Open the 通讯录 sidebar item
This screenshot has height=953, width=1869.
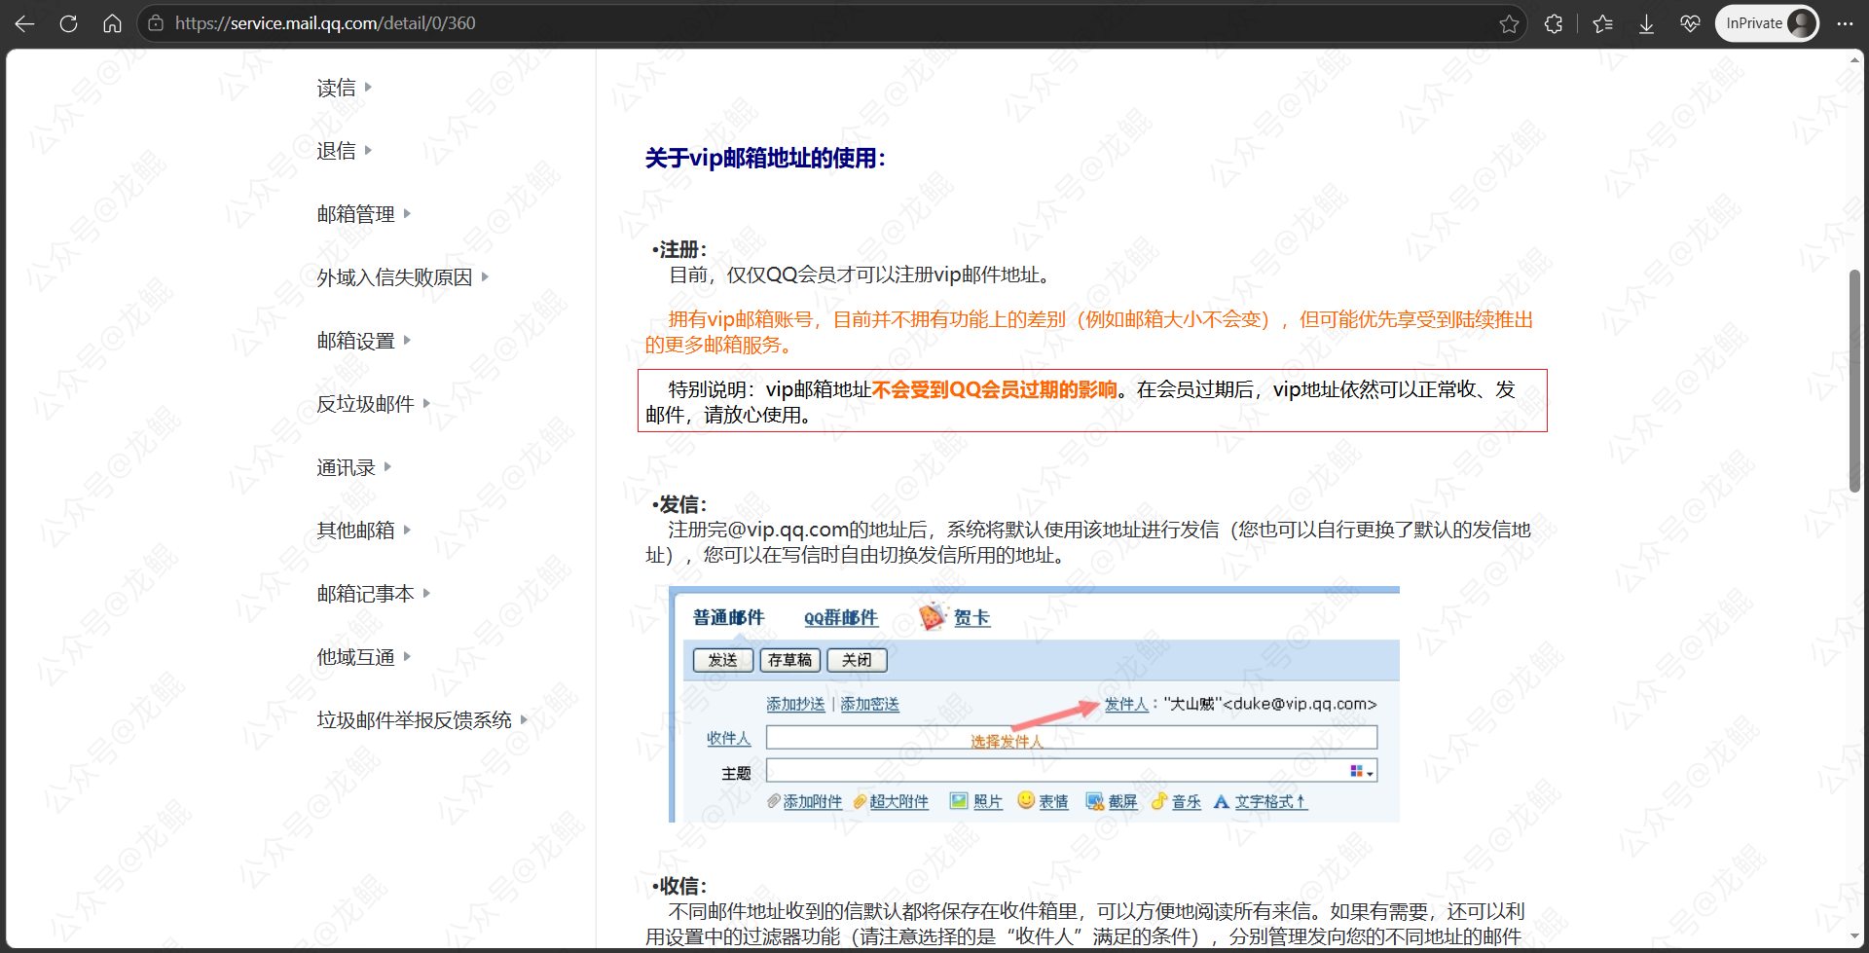[x=346, y=467]
